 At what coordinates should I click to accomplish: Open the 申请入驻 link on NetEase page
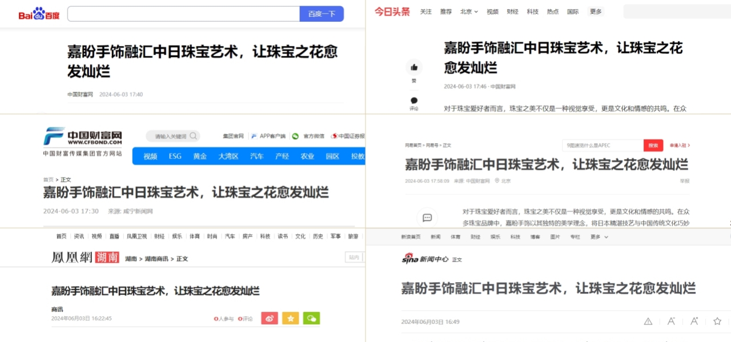point(680,145)
